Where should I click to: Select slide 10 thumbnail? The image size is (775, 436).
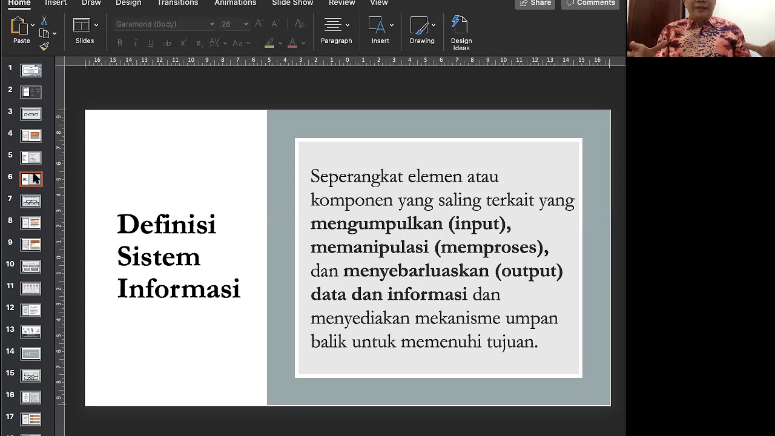point(31,266)
